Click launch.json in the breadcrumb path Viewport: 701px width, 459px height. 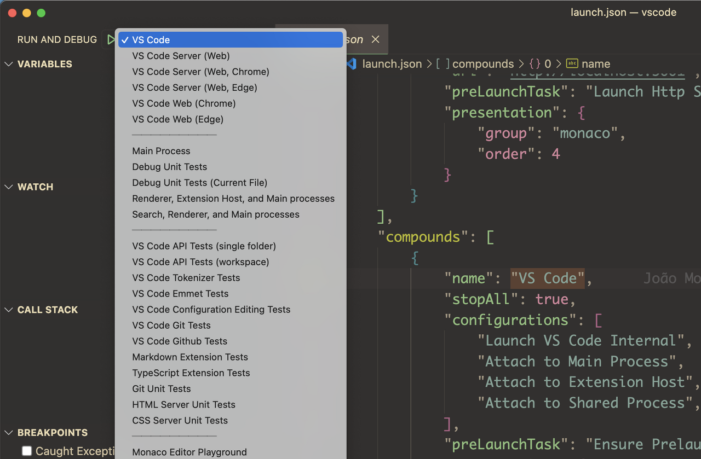click(392, 63)
